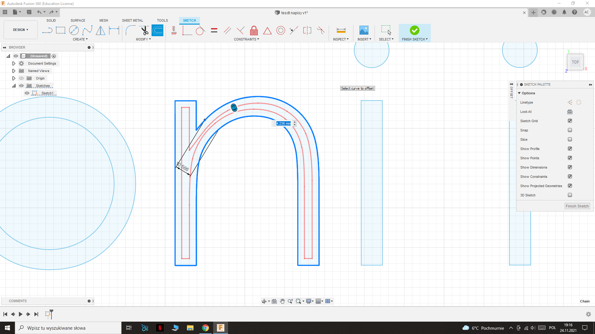Screen dimensions: 595x334
Task: Click the Windows search box
Action: tap(68, 328)
